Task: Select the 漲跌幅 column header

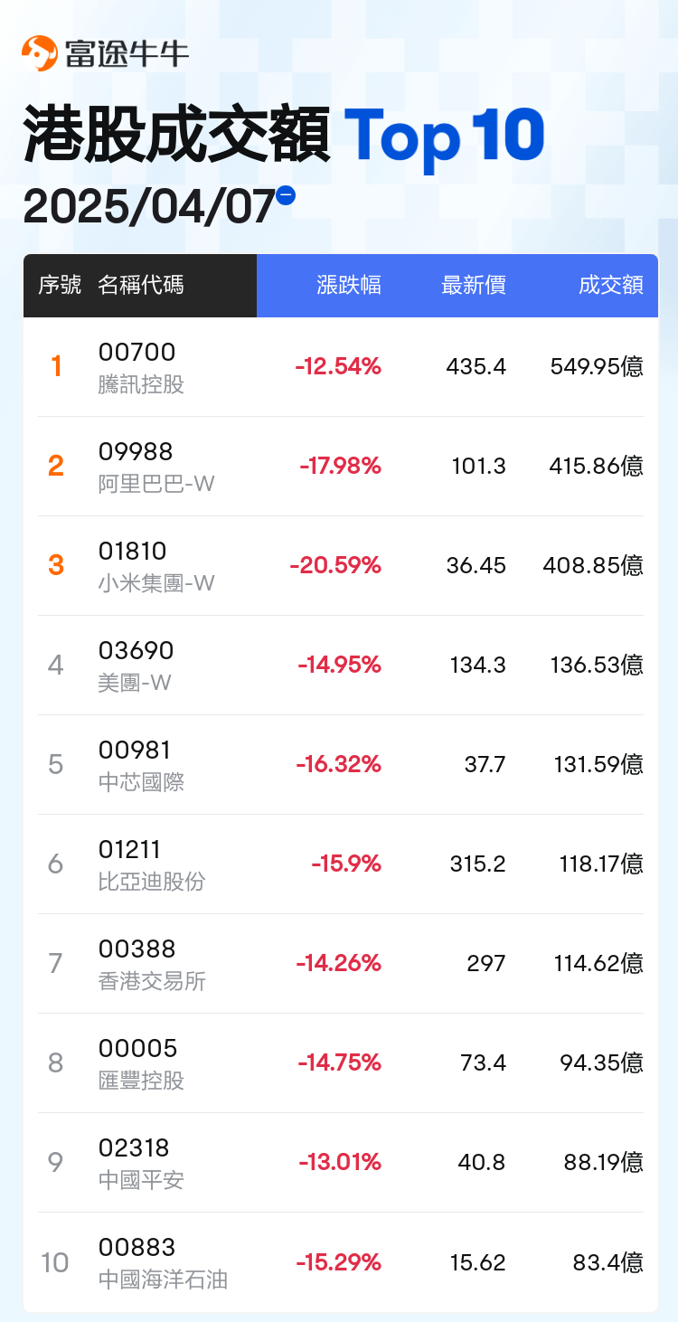Action: tap(349, 286)
